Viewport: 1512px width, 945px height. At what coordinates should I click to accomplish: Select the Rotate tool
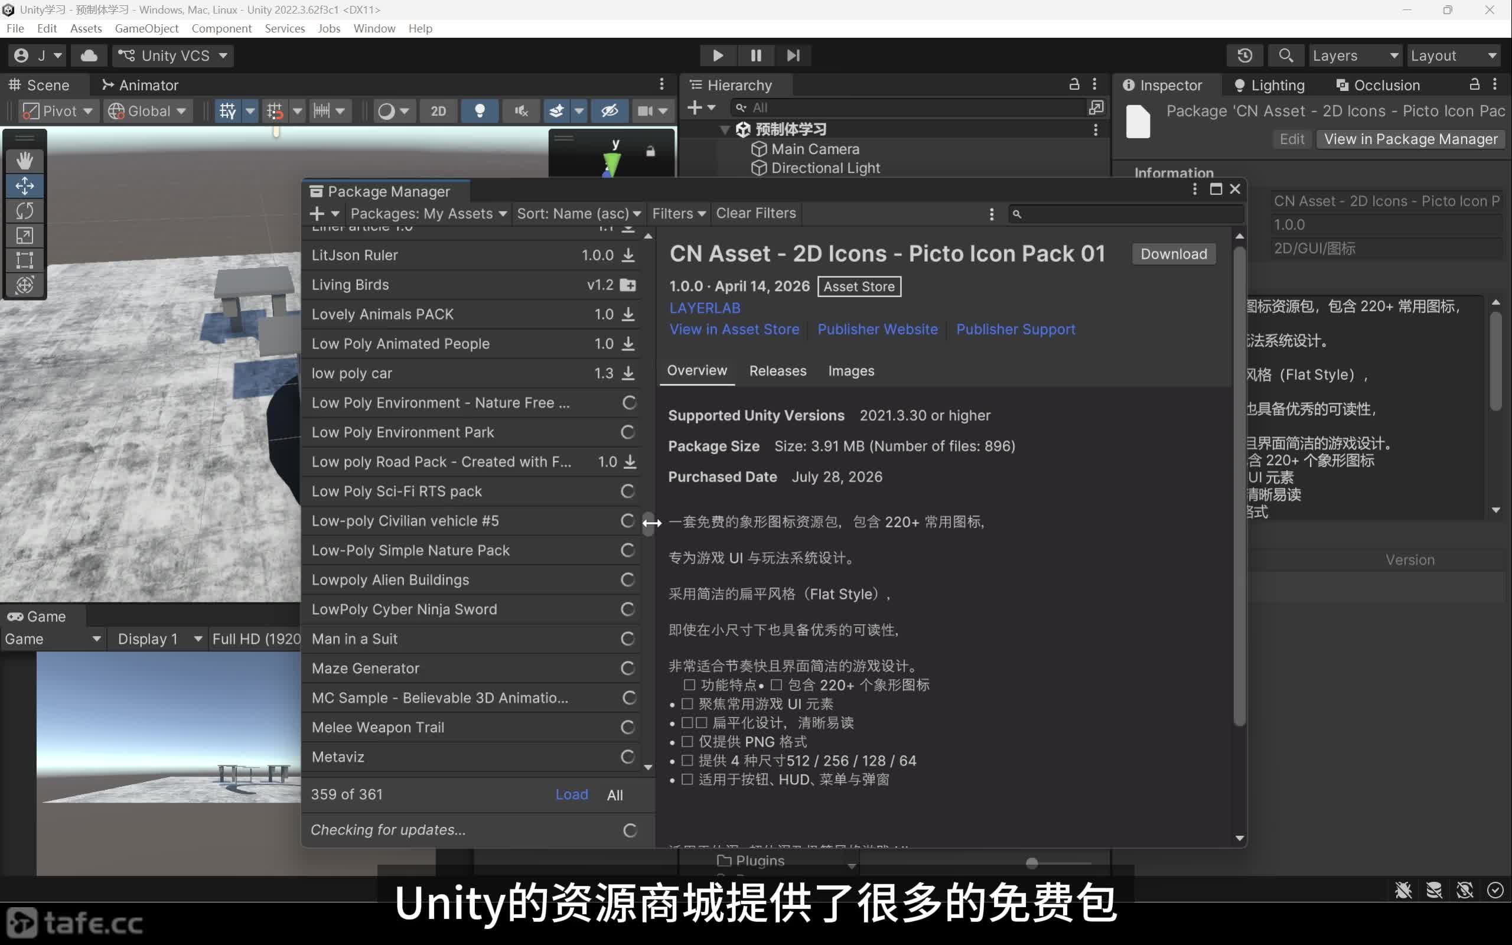pyautogui.click(x=25, y=211)
